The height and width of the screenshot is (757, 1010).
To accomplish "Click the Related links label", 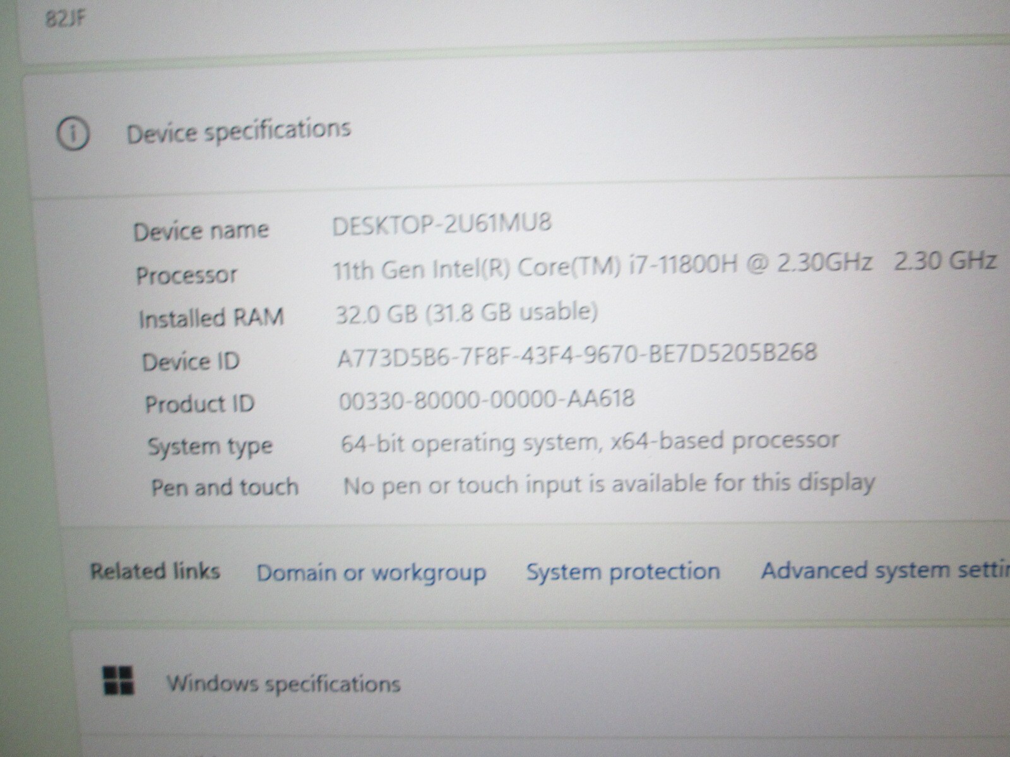I will [155, 572].
